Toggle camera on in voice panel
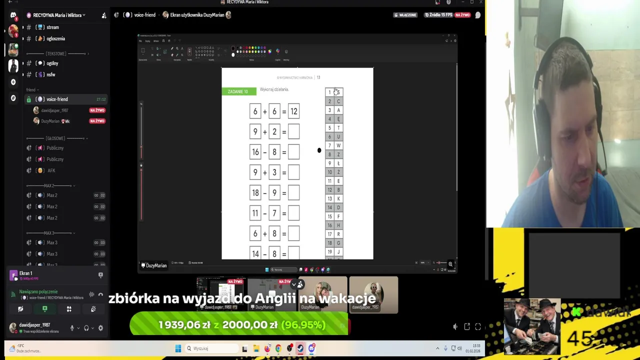The width and height of the screenshot is (640, 360). [20, 309]
